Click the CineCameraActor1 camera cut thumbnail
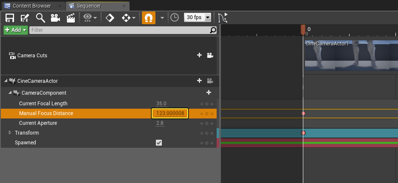The image size is (398, 183). (x=351, y=55)
